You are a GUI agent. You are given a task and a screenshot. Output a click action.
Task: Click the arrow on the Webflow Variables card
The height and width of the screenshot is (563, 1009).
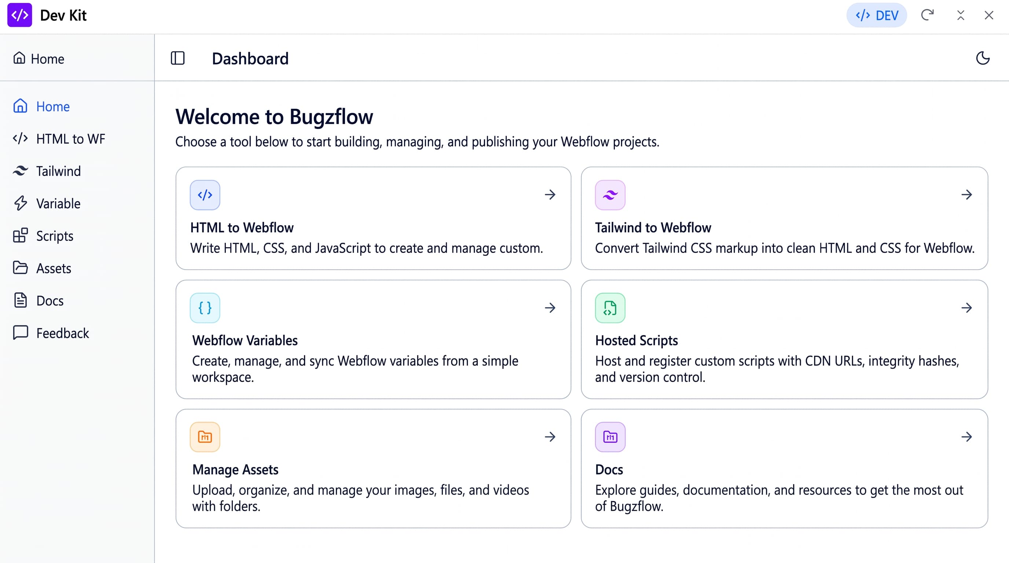(x=550, y=308)
